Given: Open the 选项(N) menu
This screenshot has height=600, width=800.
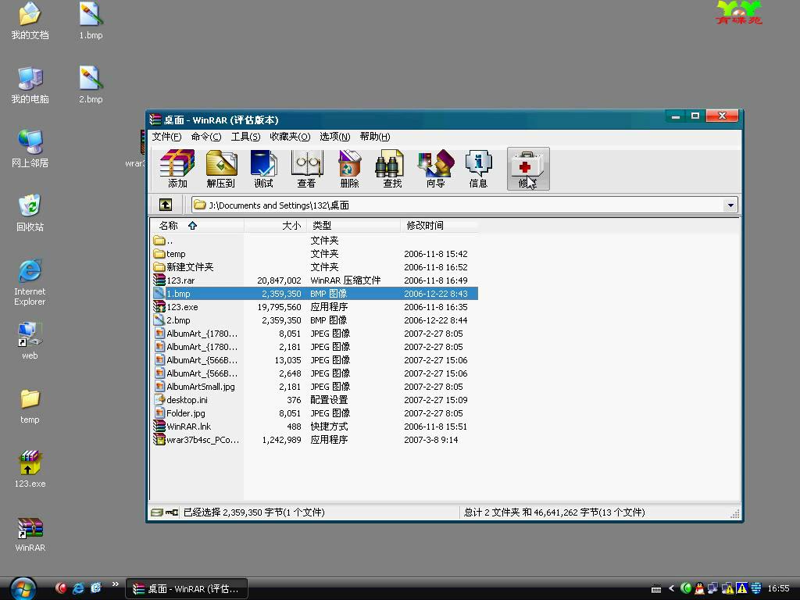Looking at the screenshot, I should tap(334, 137).
